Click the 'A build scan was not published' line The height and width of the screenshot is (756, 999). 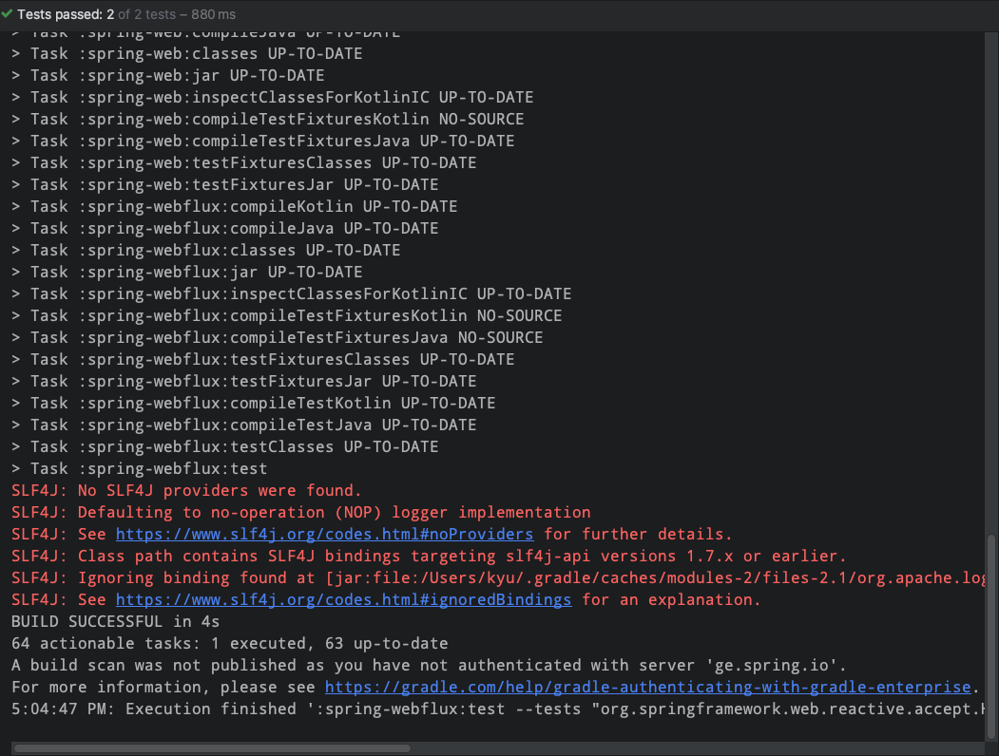click(429, 666)
